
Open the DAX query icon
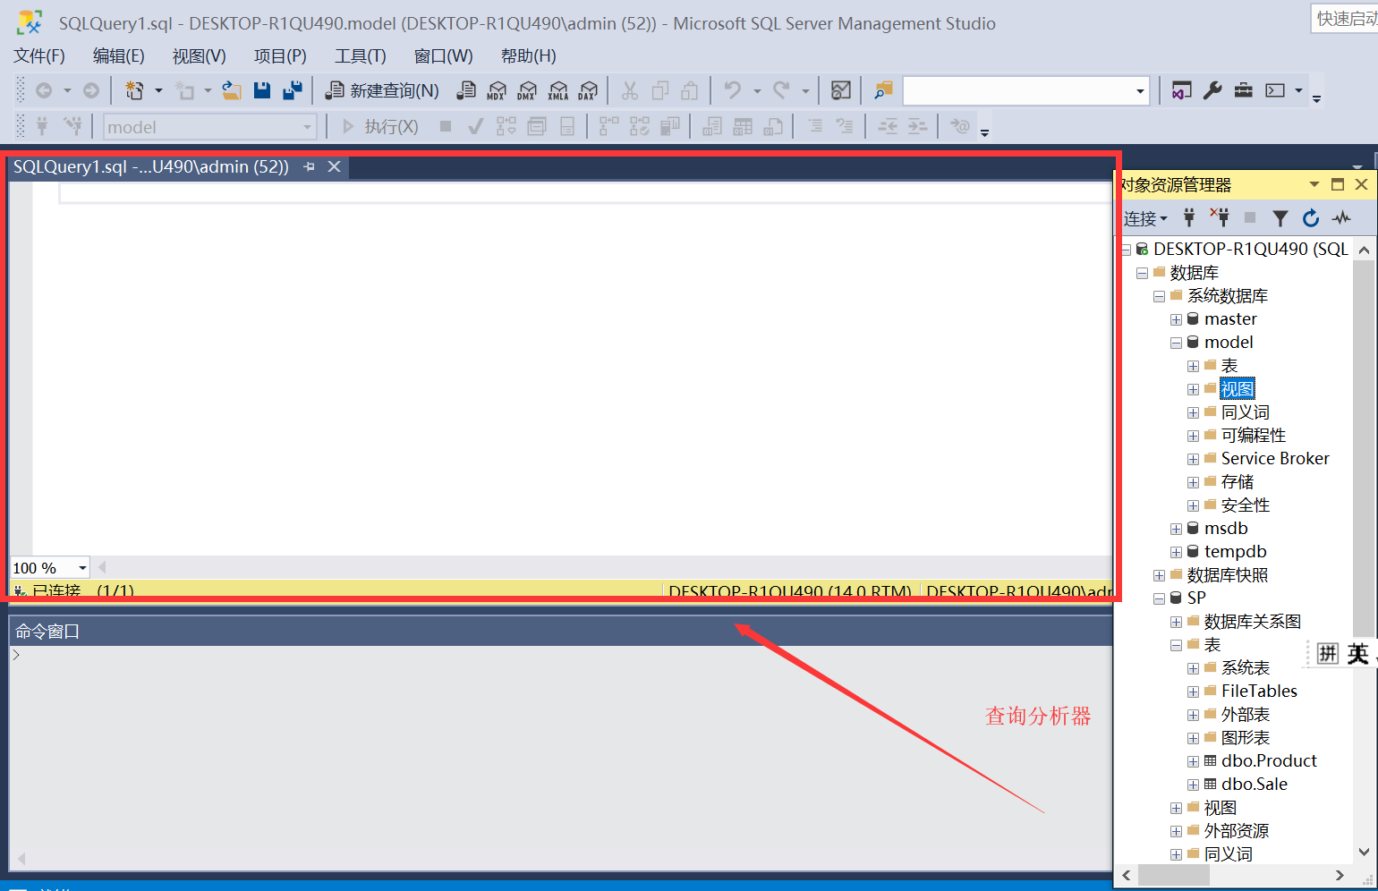coord(588,90)
